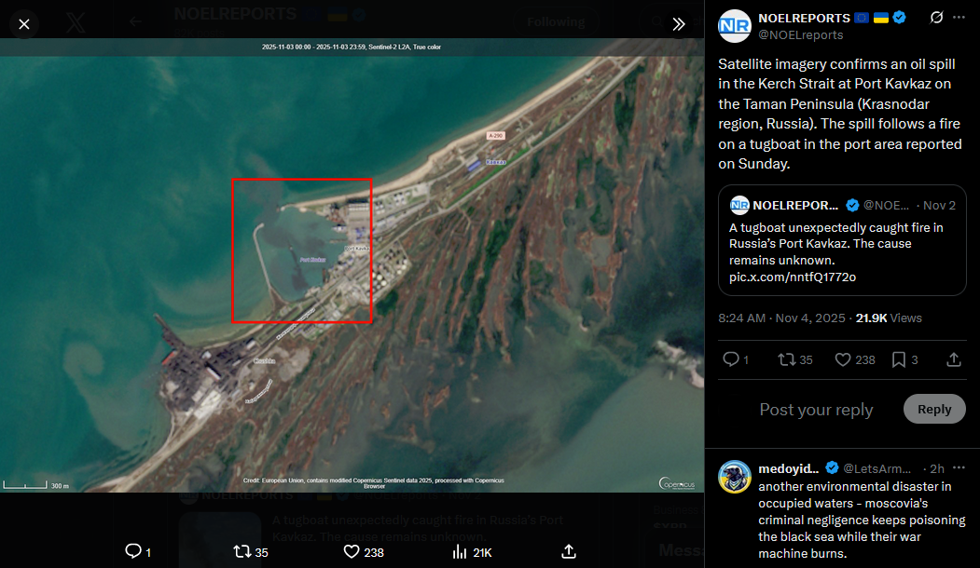Click the Nov 2 date on quoted post

pos(939,206)
